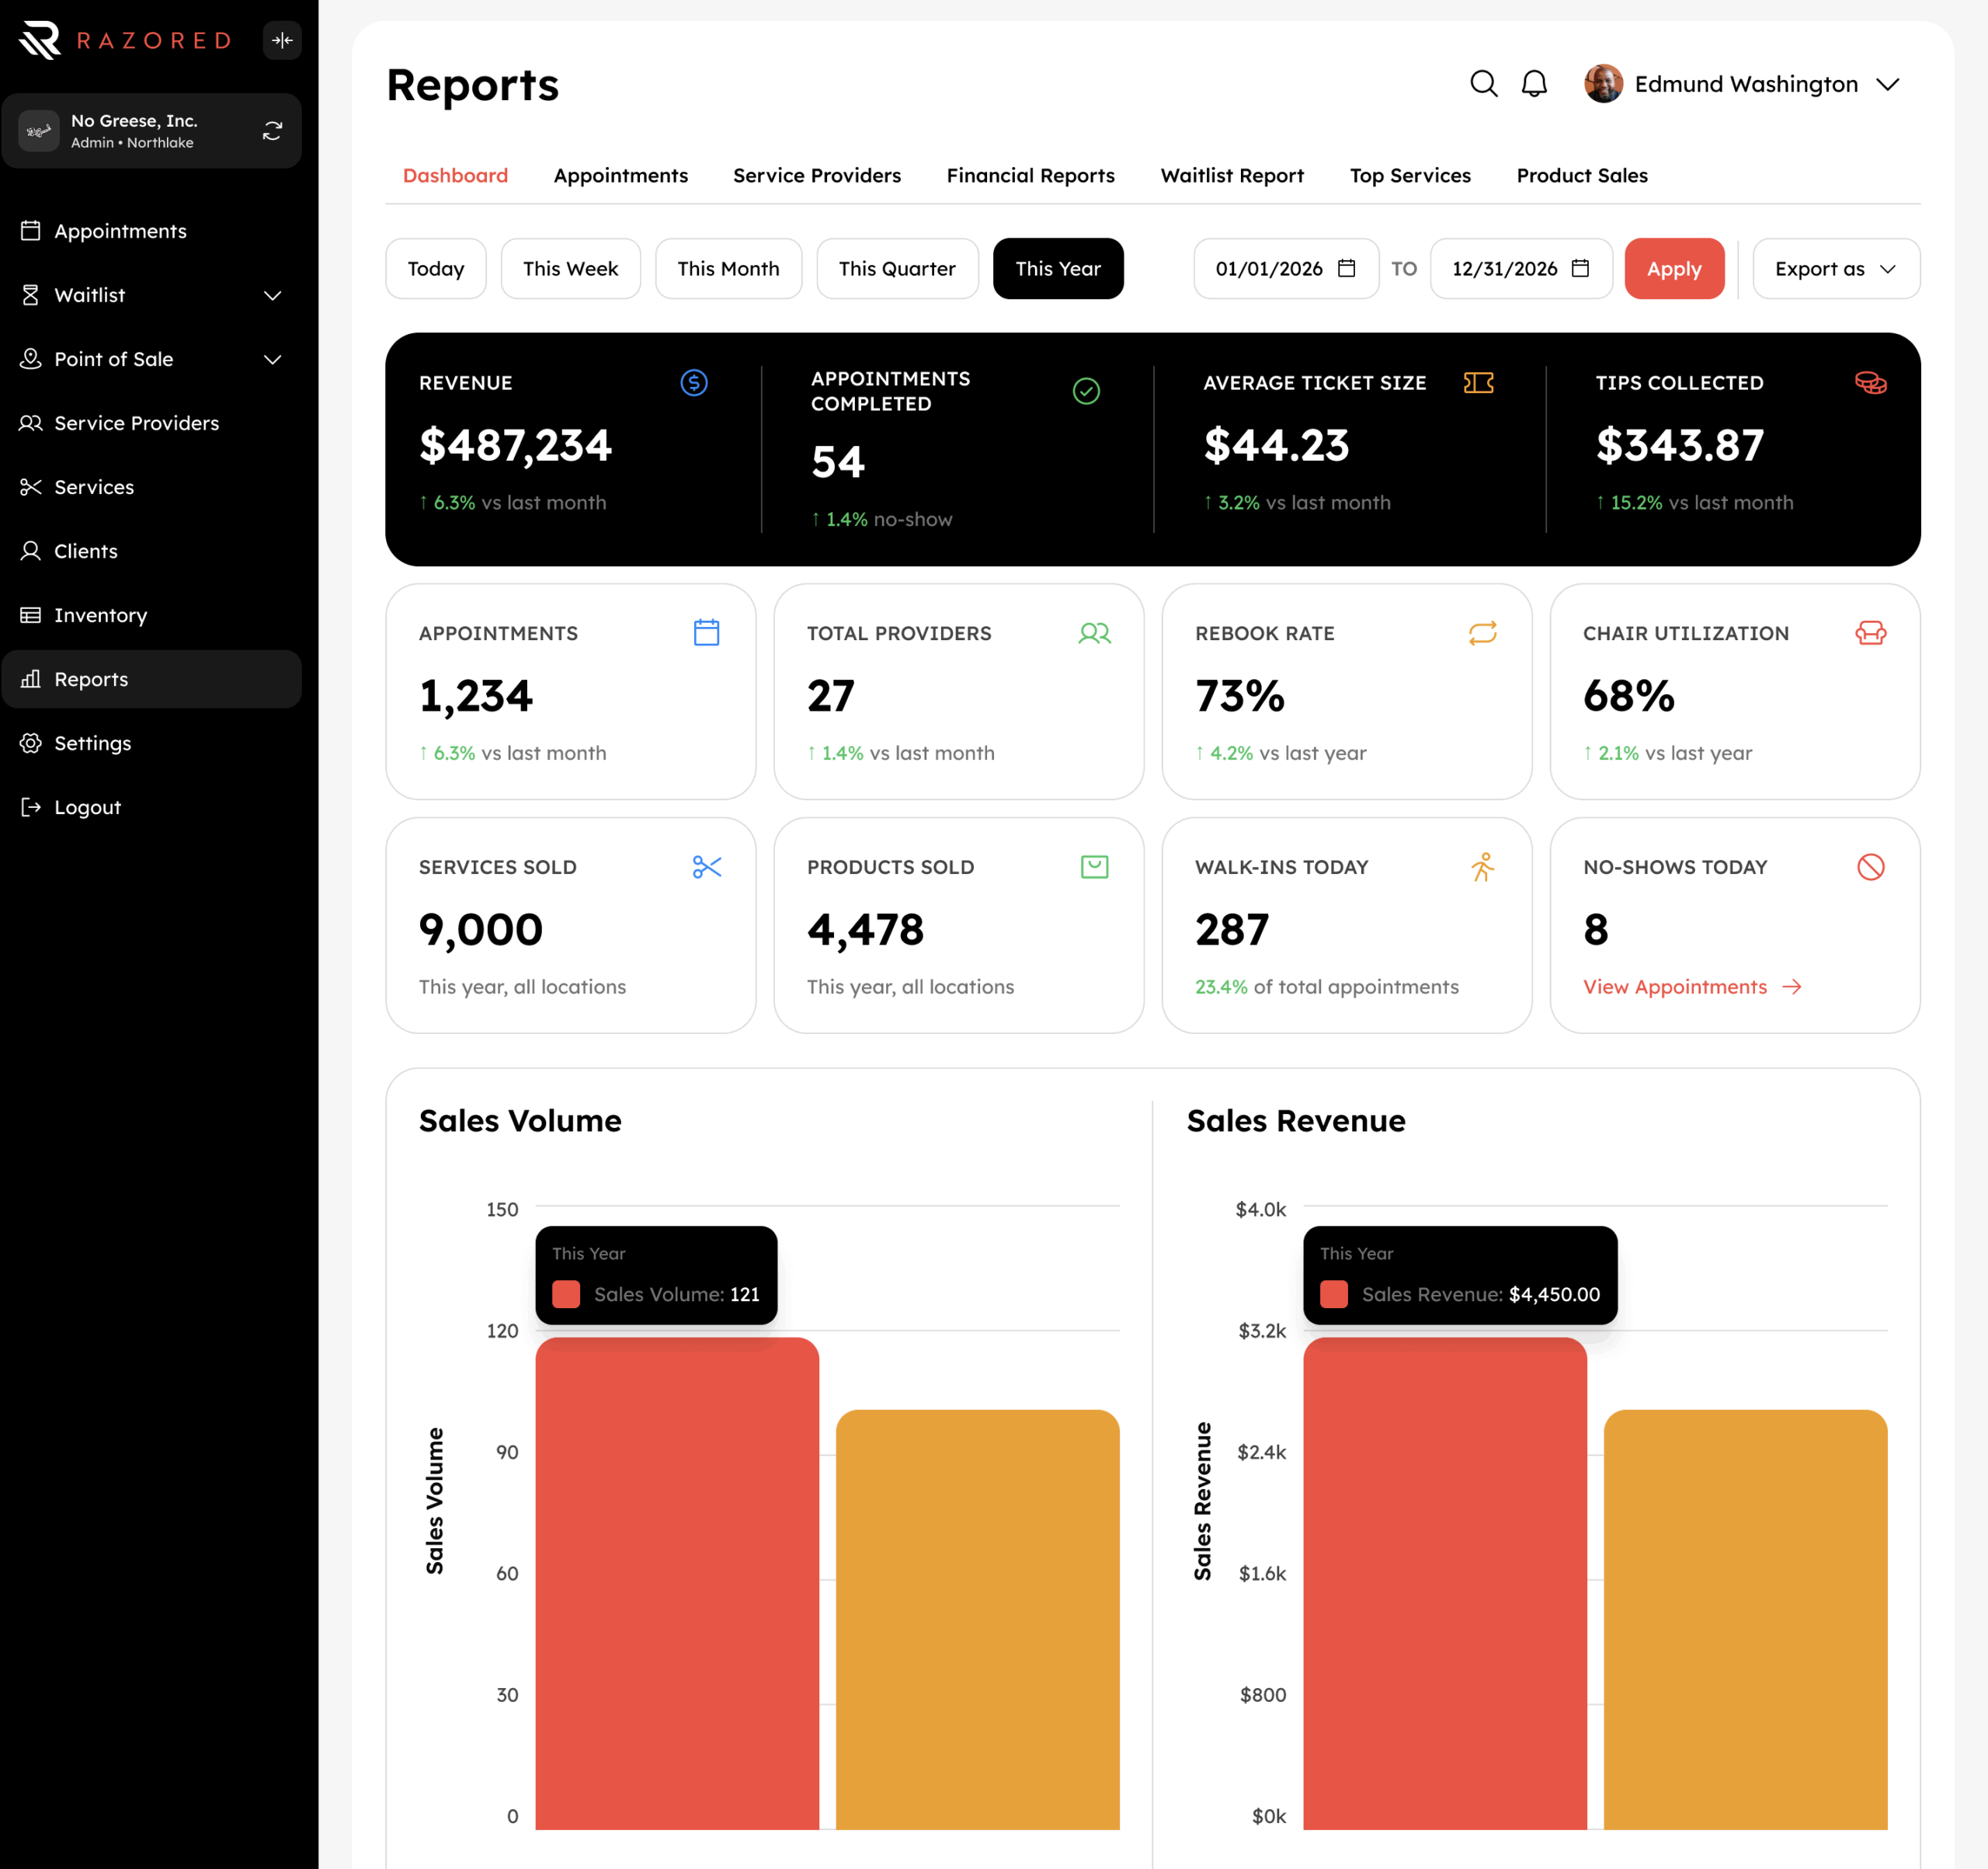This screenshot has height=1869, width=1988.
Task: Switch to the Service Providers report tab
Action: (817, 175)
